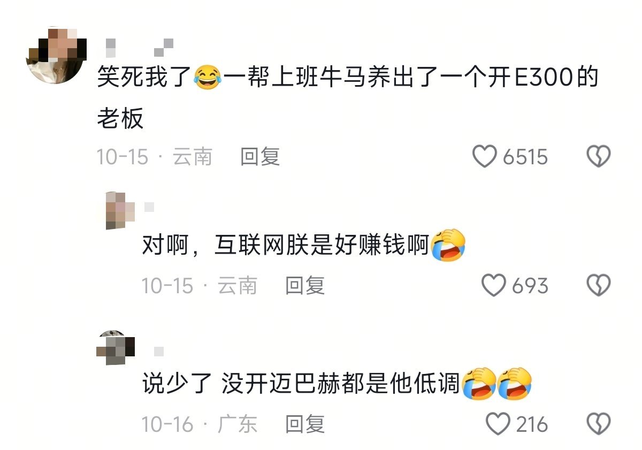Open the first commenter's username
This screenshot has height=450, width=642.
click(138, 48)
